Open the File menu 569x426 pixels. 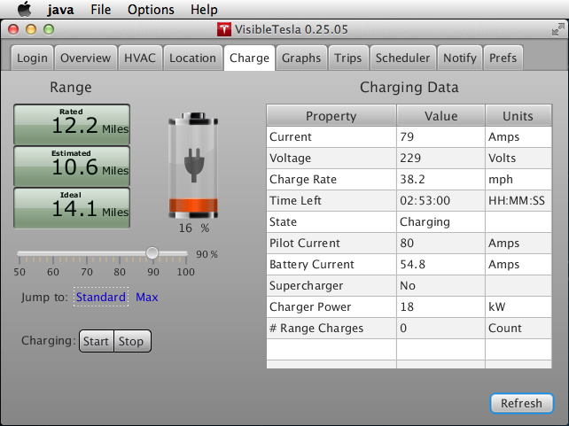(100, 10)
